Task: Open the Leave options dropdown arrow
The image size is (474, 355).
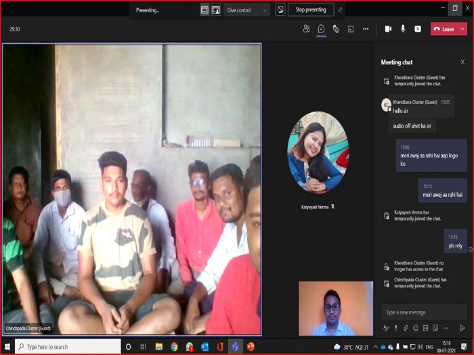Action: [462, 29]
